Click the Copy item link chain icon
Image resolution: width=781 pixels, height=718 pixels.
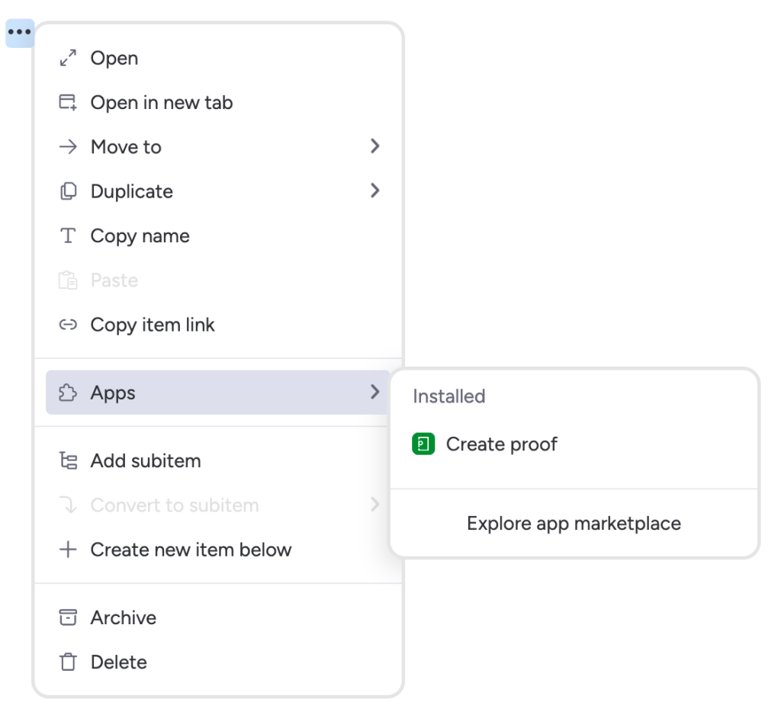[68, 325]
